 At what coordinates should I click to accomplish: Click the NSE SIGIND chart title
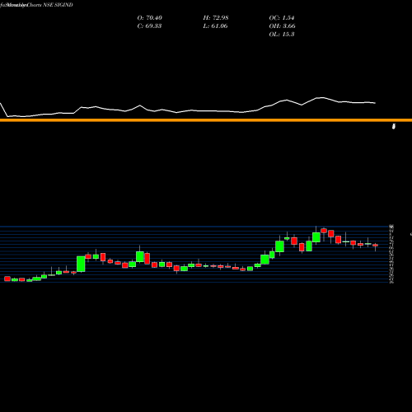point(36,5)
